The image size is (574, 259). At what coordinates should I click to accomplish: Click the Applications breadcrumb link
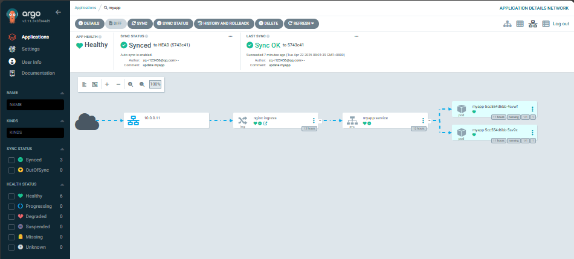[x=85, y=7]
